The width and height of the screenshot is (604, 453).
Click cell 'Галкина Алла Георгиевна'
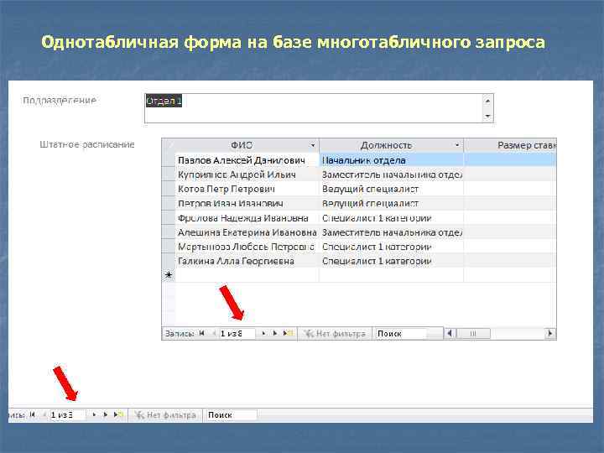[247, 261]
